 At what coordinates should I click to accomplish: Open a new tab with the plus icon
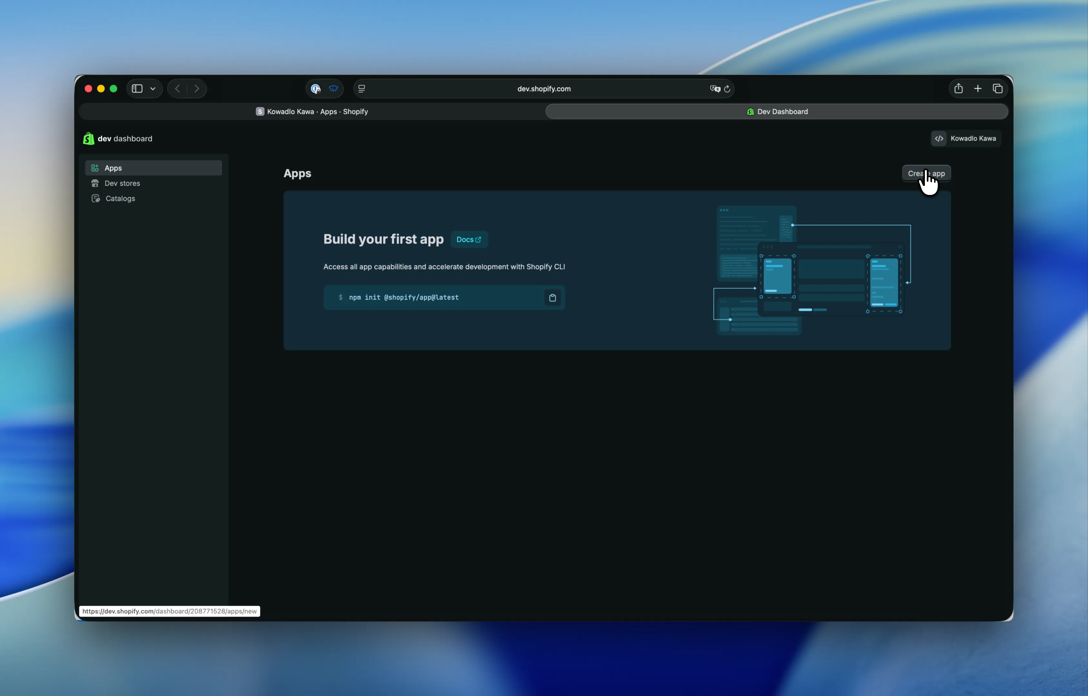(978, 89)
